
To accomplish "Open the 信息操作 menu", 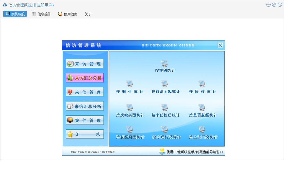I will (x=41, y=14).
